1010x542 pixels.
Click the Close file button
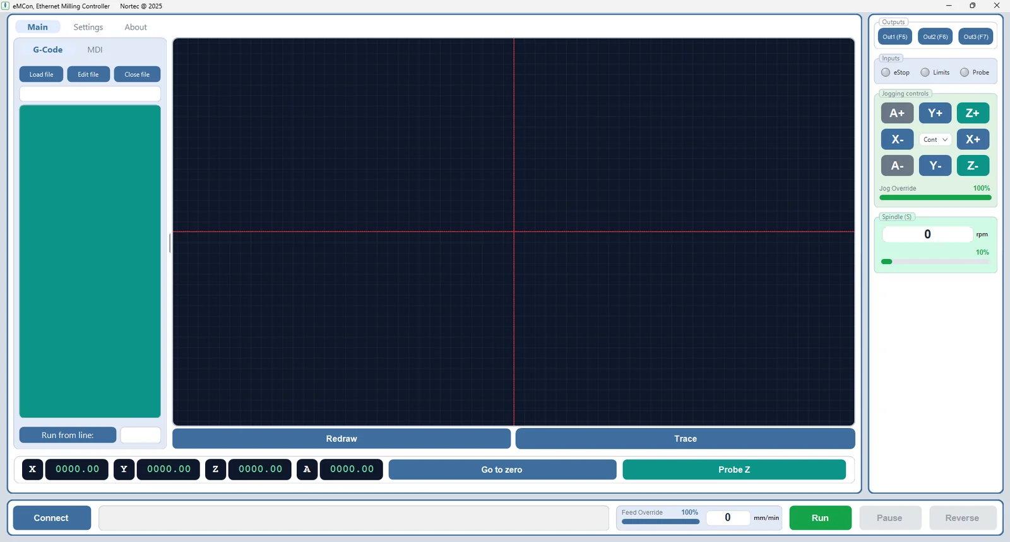[x=137, y=74]
